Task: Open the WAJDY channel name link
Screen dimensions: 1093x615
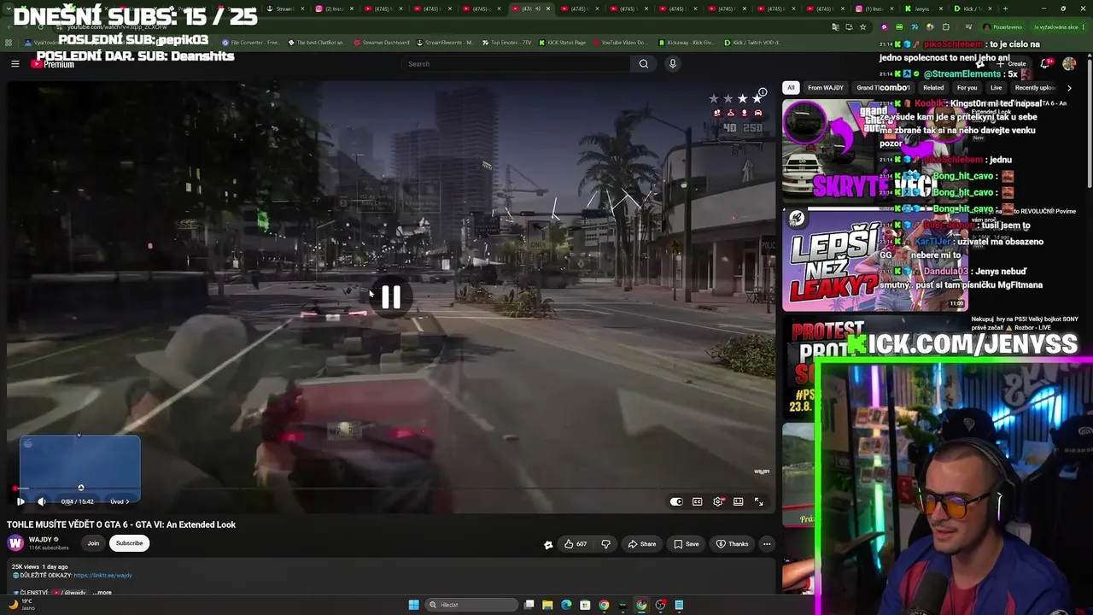Action: (x=41, y=540)
